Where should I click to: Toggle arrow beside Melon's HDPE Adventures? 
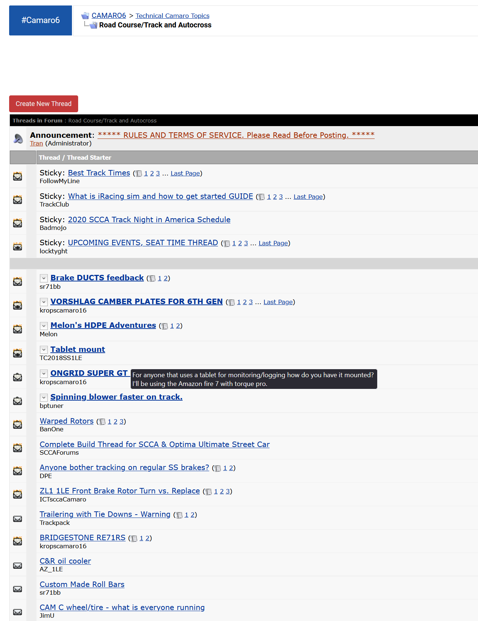pos(44,326)
